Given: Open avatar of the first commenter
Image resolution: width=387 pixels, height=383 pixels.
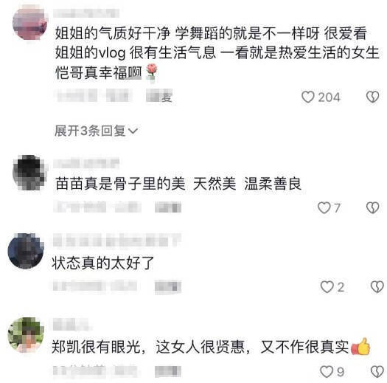Looking at the screenshot, I should click(30, 23).
